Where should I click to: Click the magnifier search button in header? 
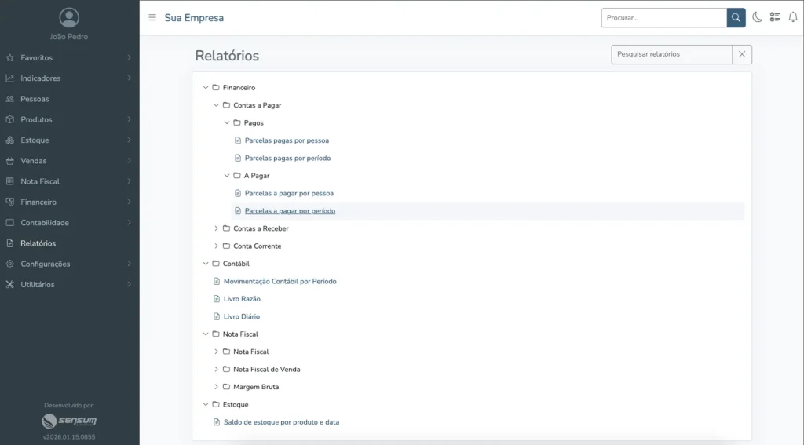[x=736, y=17]
